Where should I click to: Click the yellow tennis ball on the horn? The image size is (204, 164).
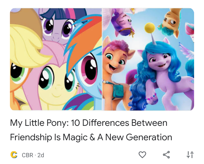point(150,28)
